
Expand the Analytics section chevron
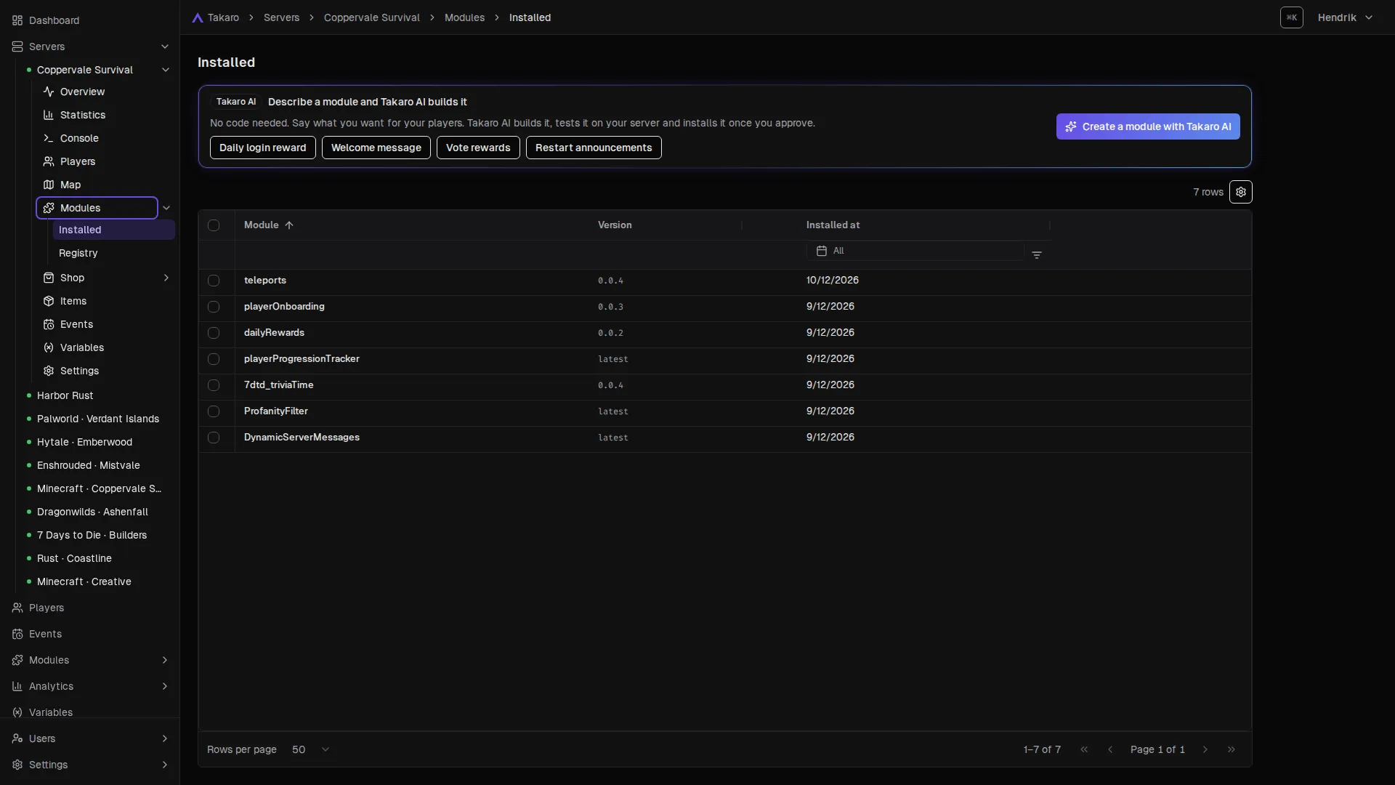point(164,686)
